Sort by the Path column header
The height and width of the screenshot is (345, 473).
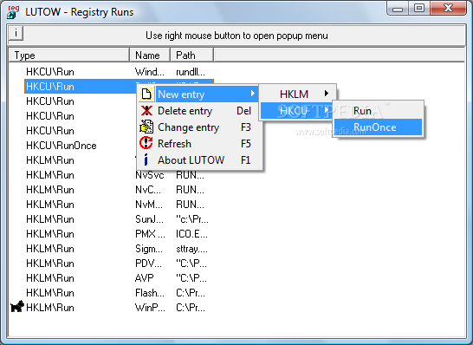(191, 55)
